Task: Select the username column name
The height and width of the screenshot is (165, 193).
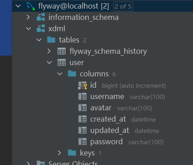Action: pyautogui.click(x=107, y=96)
